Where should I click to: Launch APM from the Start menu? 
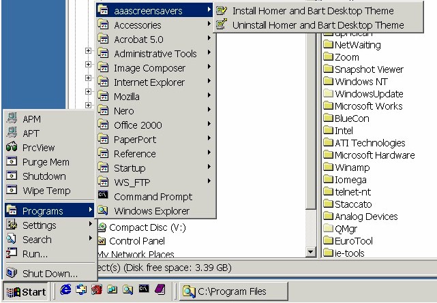coord(49,118)
